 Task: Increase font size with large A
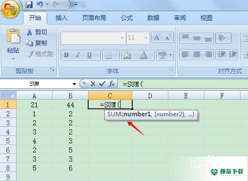(157, 38)
